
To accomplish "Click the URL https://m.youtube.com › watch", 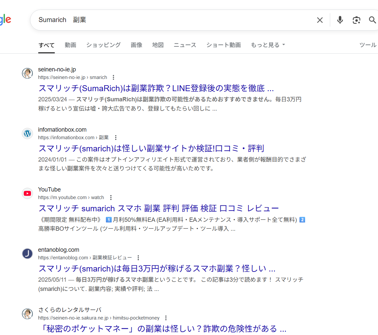I will coord(71,197).
